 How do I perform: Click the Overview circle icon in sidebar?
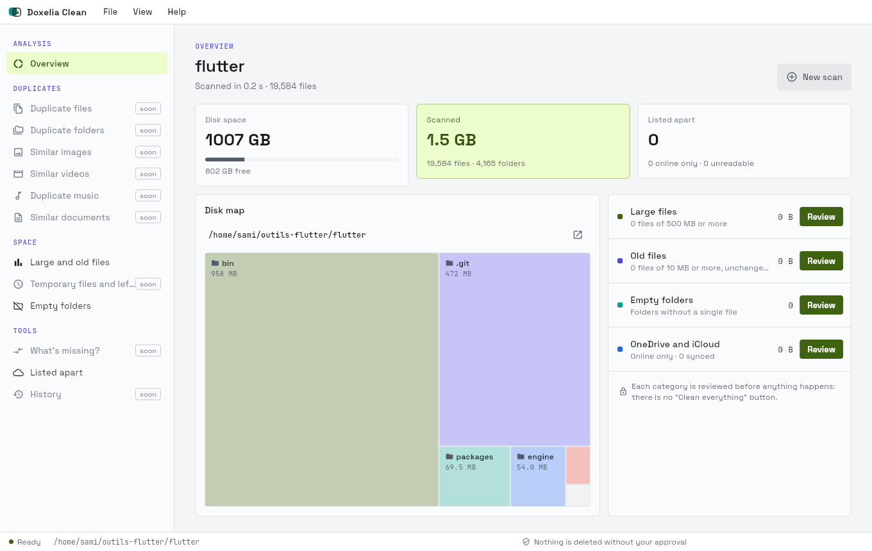[18, 63]
